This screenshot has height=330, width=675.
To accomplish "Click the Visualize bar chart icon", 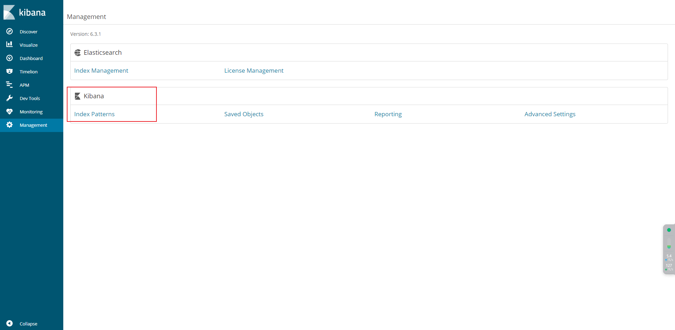I will click(9, 44).
